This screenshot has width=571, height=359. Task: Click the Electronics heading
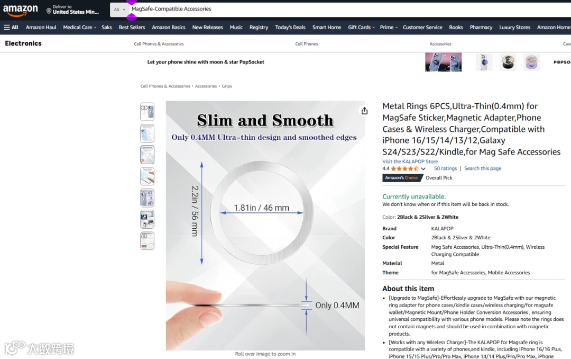pos(23,43)
